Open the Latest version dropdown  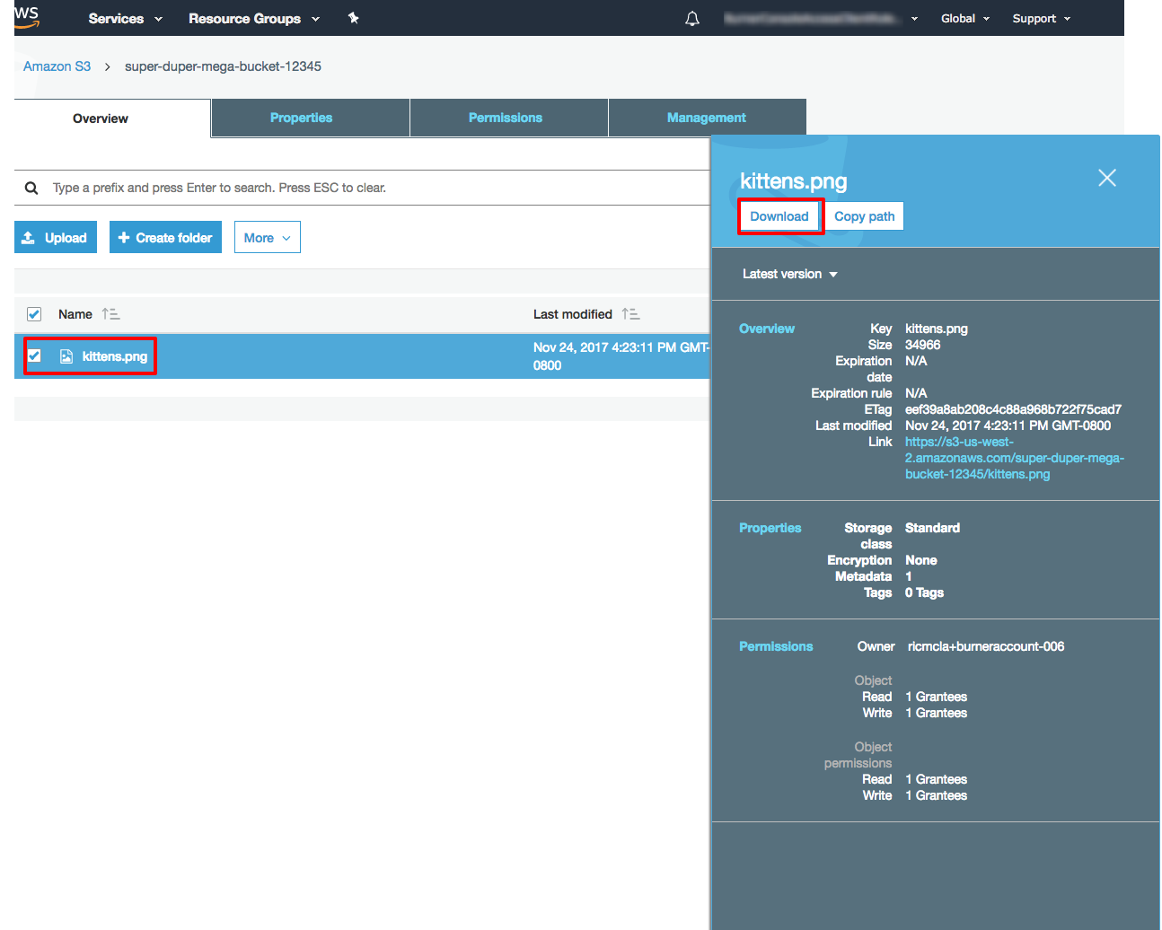(x=789, y=274)
